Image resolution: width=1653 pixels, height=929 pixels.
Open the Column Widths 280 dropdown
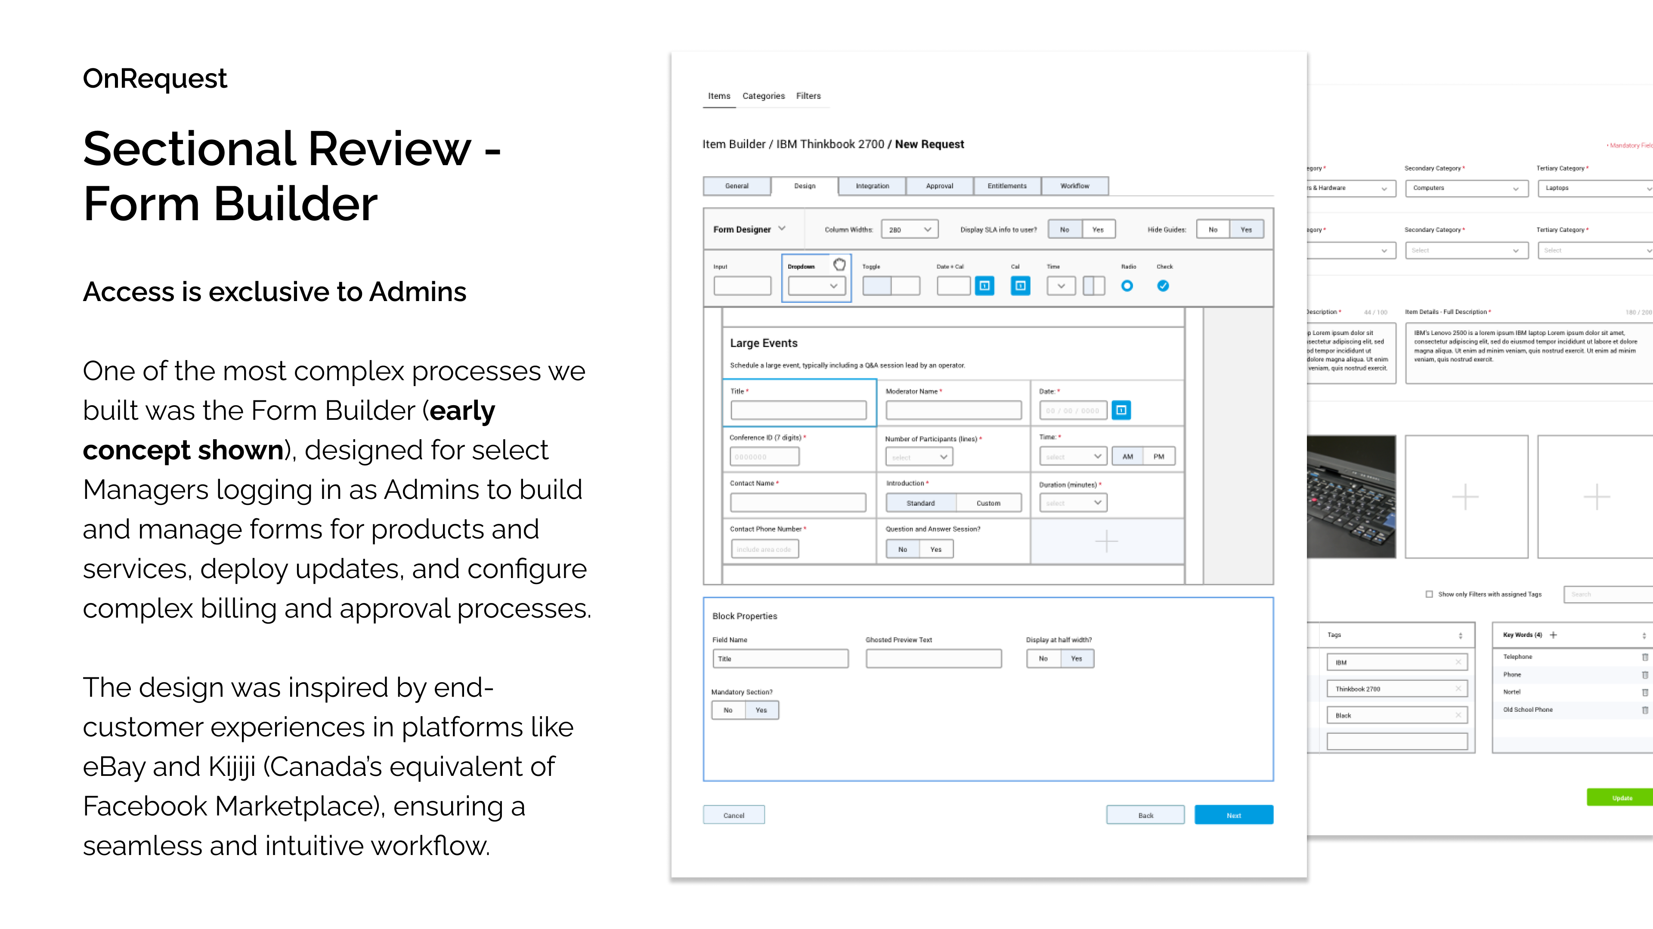click(909, 230)
